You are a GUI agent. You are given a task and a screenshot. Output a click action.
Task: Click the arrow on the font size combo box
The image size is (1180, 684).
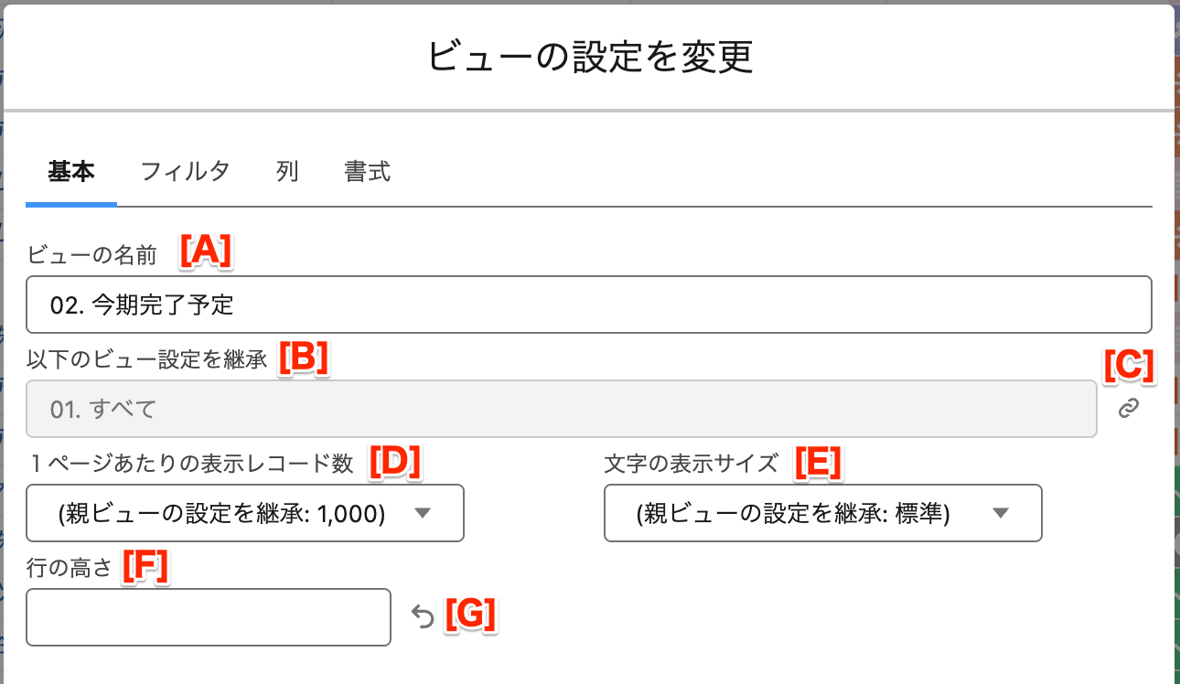tap(1000, 514)
